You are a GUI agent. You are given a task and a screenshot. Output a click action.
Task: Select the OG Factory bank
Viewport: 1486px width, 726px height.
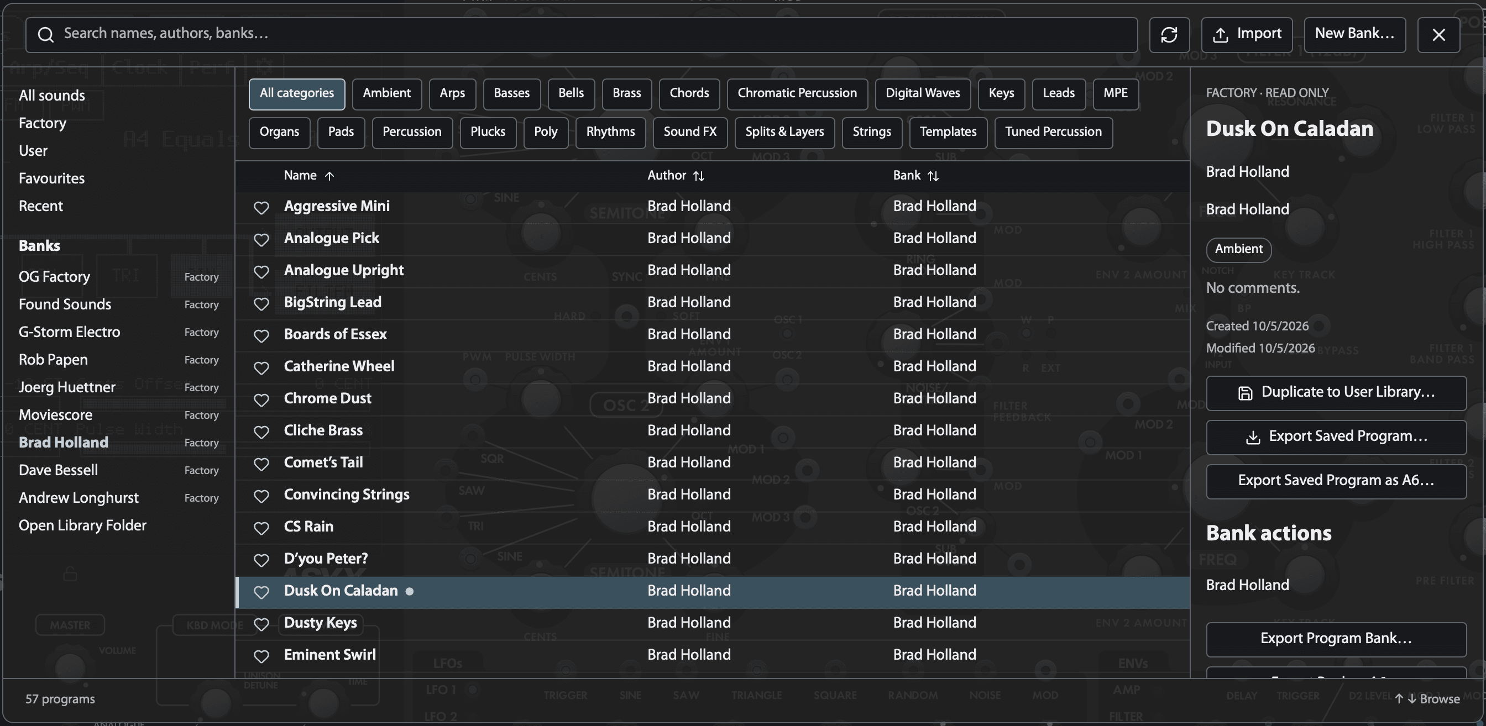tap(118, 277)
